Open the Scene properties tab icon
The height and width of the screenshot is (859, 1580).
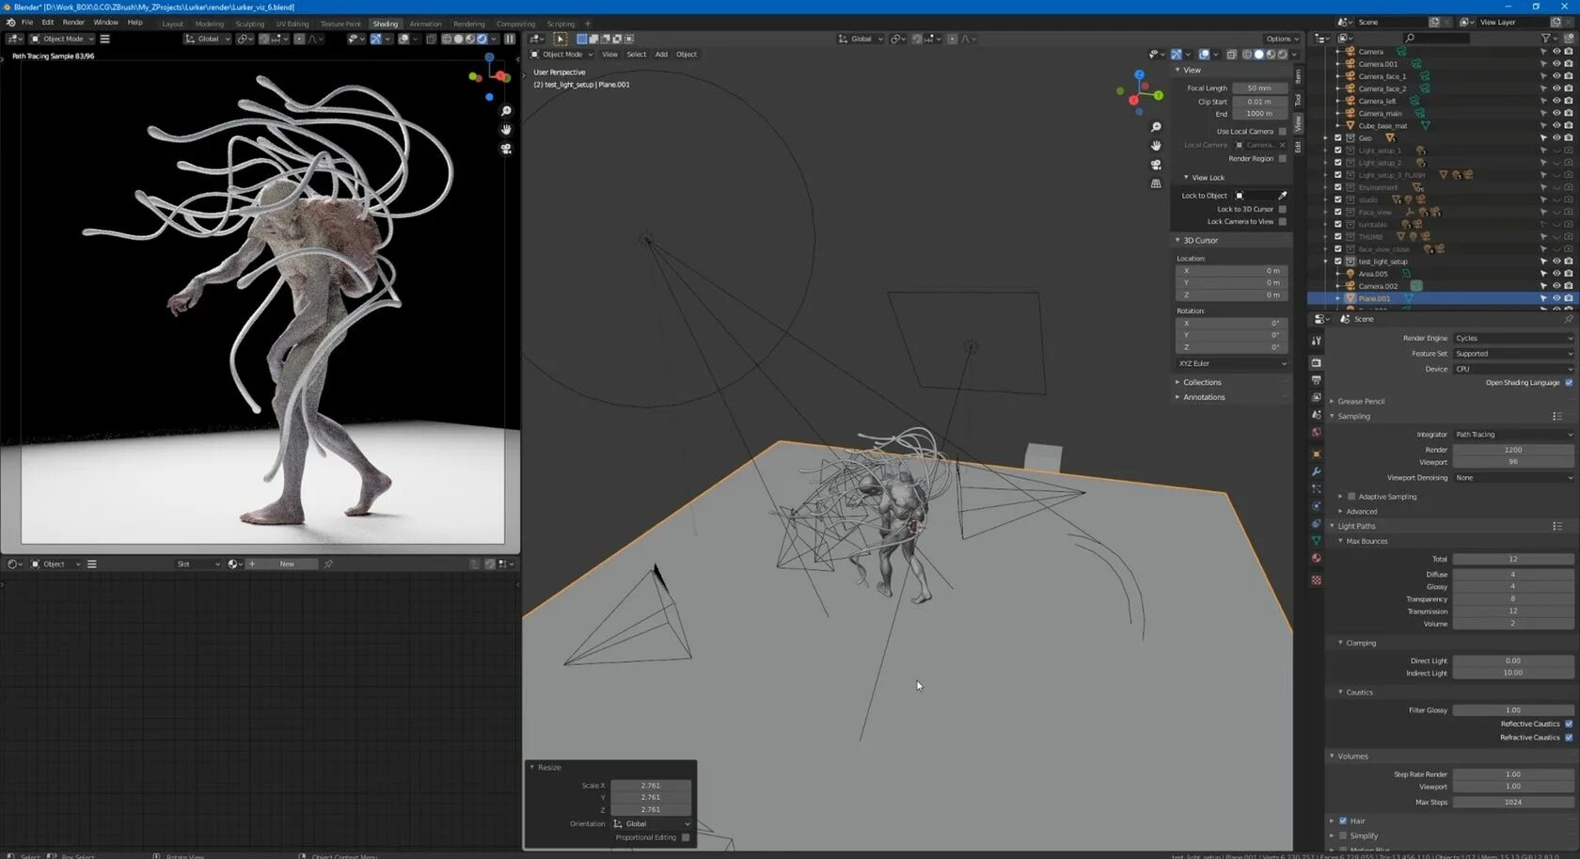(1316, 415)
